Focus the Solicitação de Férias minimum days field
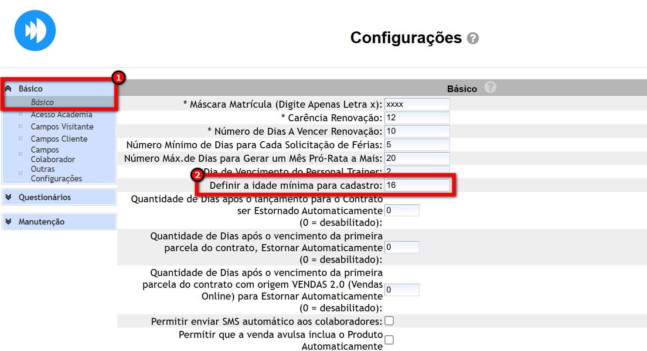The height and width of the screenshot is (351, 647). tap(416, 145)
